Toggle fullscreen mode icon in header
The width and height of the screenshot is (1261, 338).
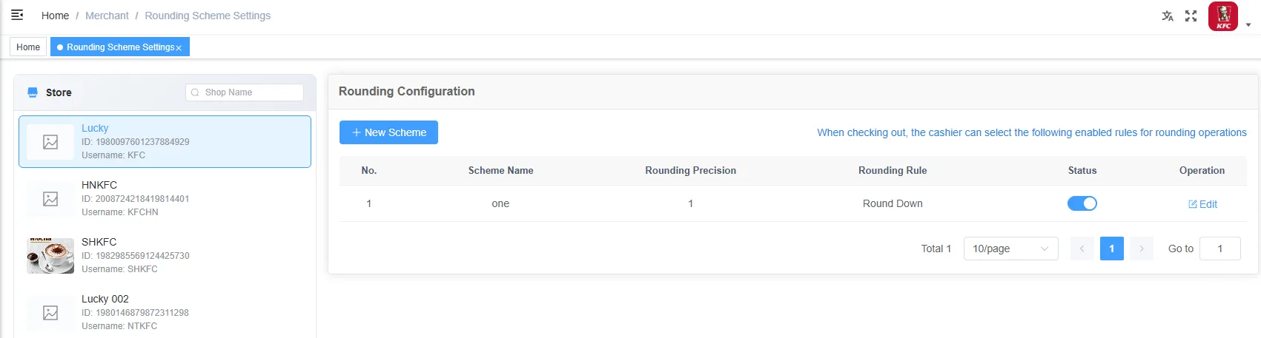pos(1191,16)
